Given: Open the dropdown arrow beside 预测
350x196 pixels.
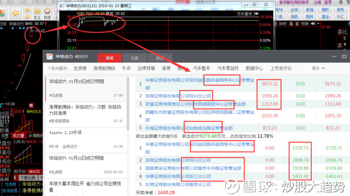Looking at the screenshot, I should point(318,23).
